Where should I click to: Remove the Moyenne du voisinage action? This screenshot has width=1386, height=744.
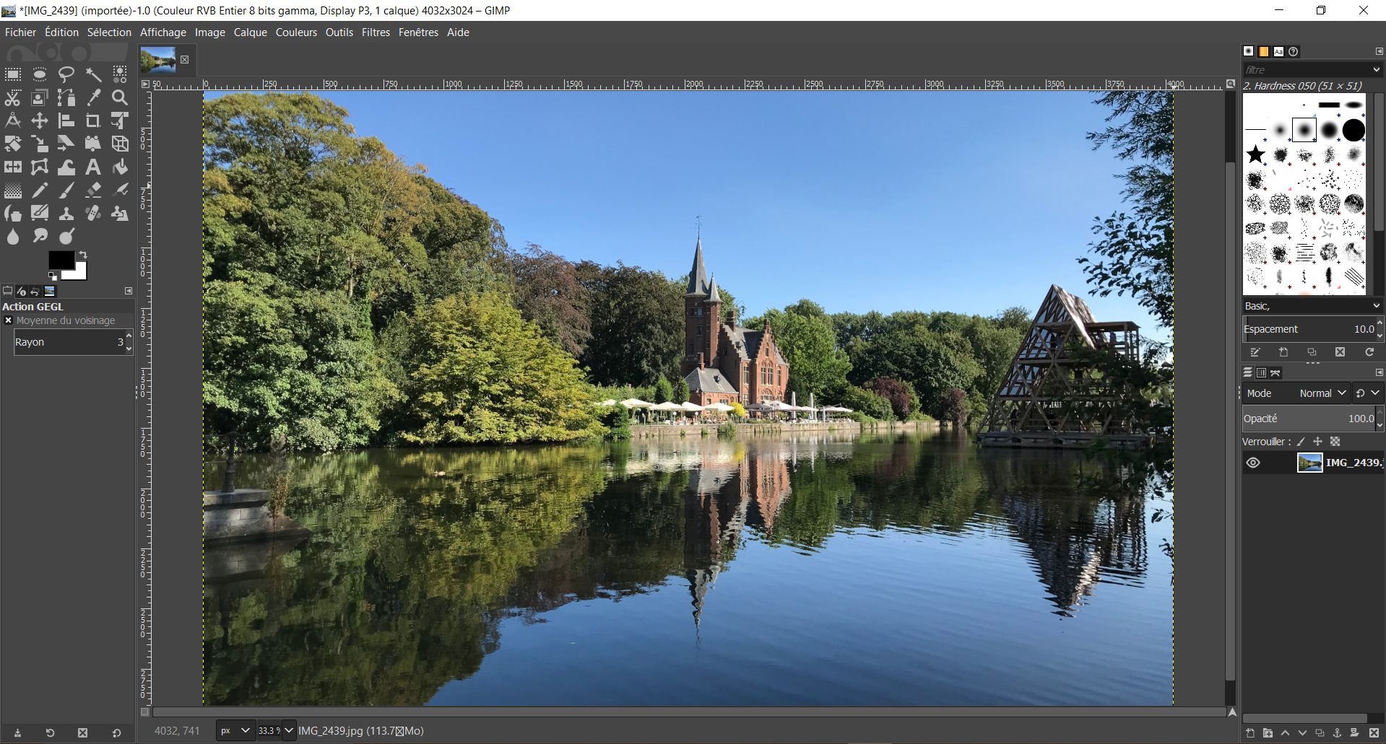pos(8,320)
